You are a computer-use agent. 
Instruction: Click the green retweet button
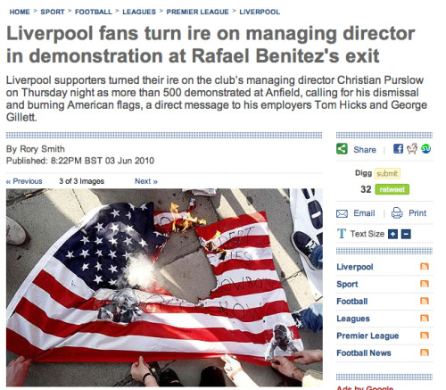click(x=392, y=189)
